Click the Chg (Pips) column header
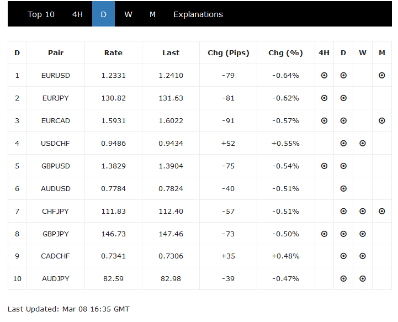Viewport: 398px width, 322px height. [x=228, y=53]
